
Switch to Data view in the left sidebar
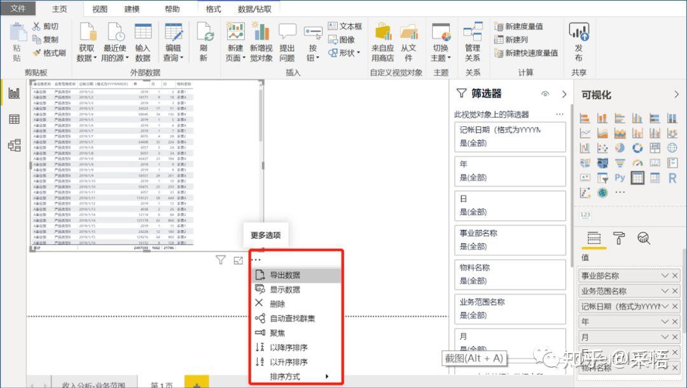(15, 119)
